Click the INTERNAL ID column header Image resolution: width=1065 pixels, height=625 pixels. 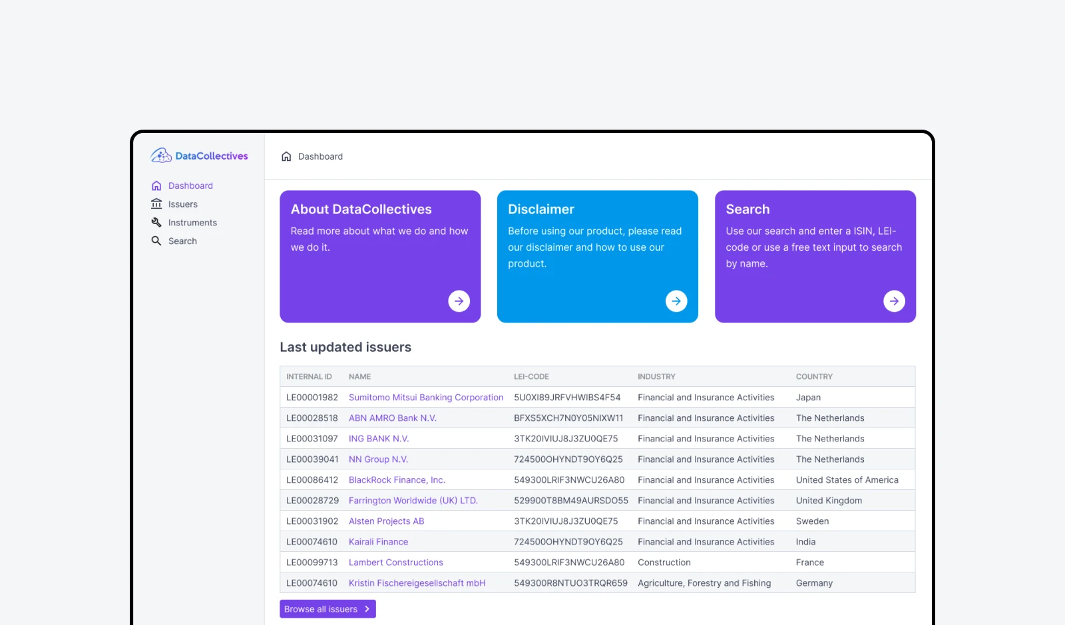309,376
